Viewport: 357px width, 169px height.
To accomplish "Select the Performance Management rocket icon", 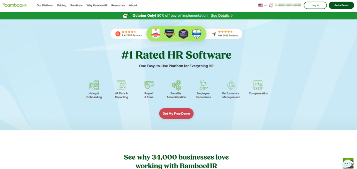I will pyautogui.click(x=231, y=85).
